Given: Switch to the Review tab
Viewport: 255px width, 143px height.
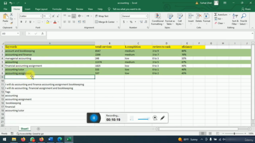Looking at the screenshot, I should tap(80, 9).
